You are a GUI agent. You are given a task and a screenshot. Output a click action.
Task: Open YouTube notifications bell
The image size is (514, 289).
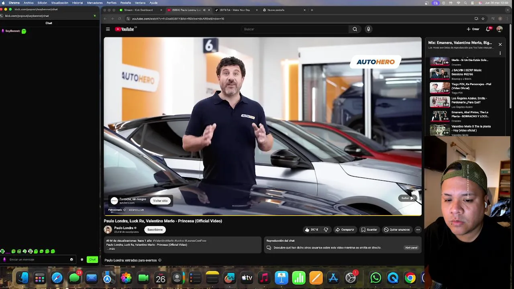(488, 29)
